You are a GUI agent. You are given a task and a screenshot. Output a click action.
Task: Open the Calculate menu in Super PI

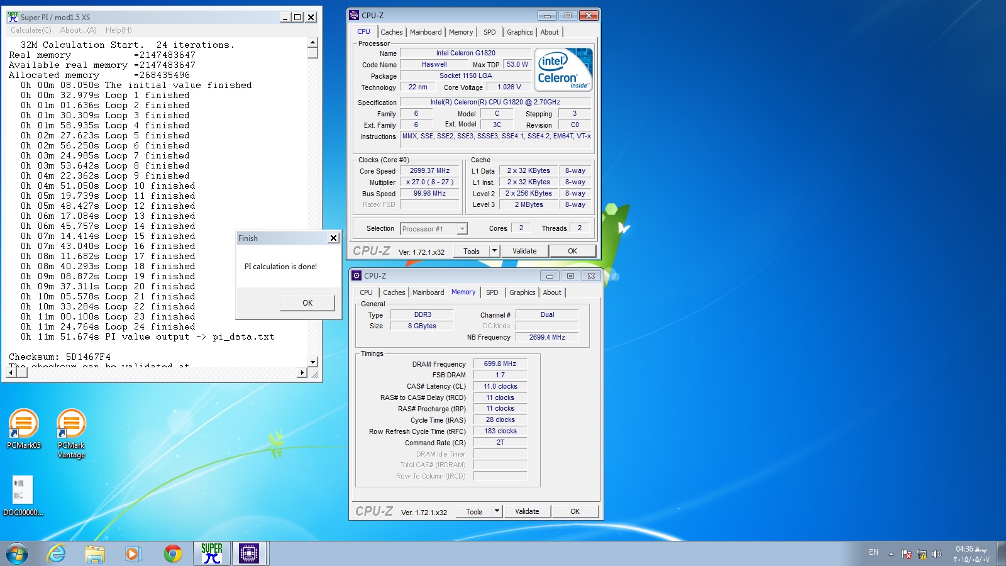pos(31,30)
